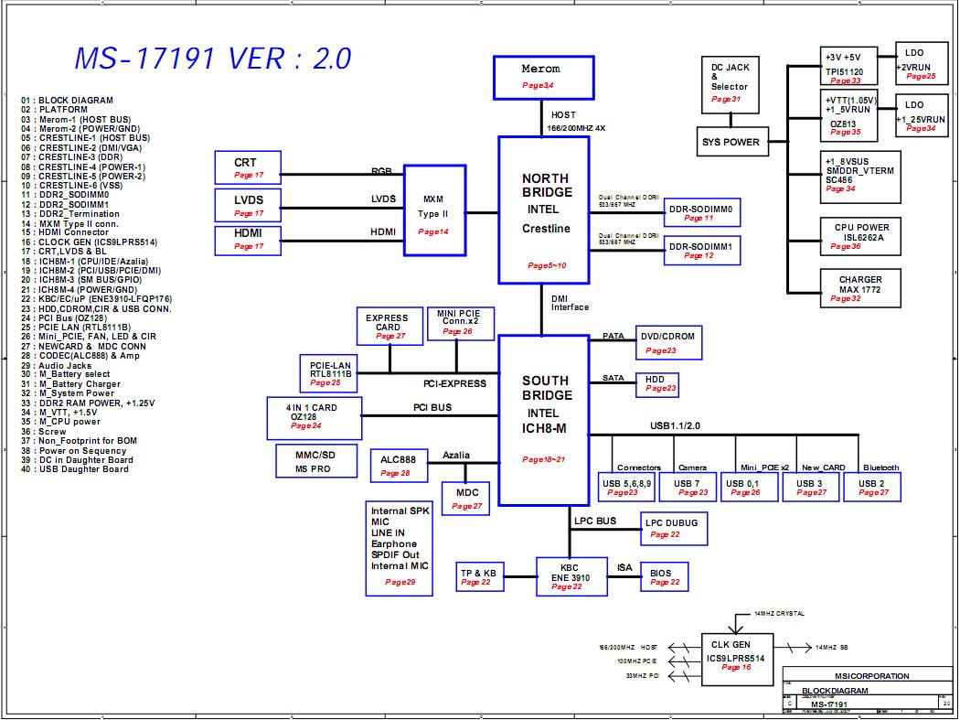Click the USB 5,6,8,9 connectors box
Viewport: 960px width, 720px height.
coord(626,487)
